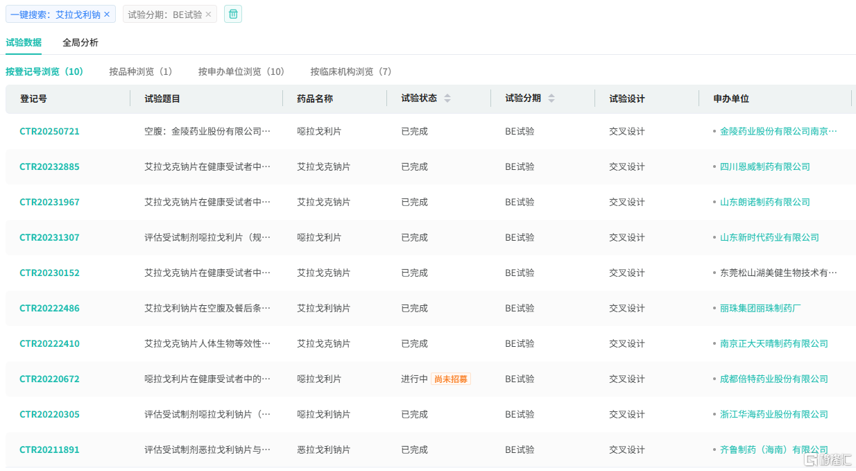The height and width of the screenshot is (471, 856).
Task: Remove the 艾拉戈利钠 search tag
Action: pos(107,15)
